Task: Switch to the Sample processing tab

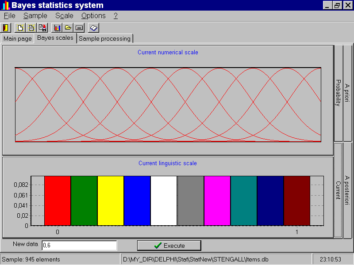Action: click(x=105, y=38)
